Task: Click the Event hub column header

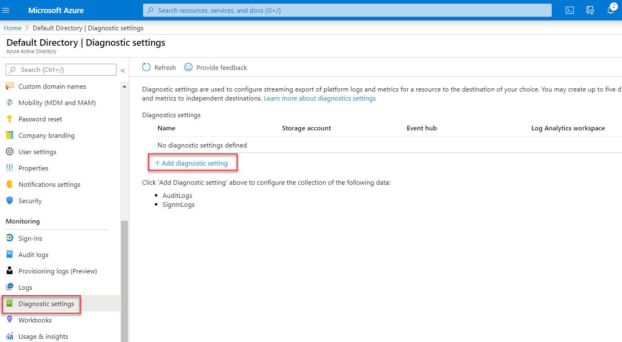Action: tap(422, 128)
